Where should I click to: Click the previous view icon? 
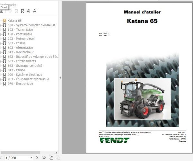tap(51, 158)
